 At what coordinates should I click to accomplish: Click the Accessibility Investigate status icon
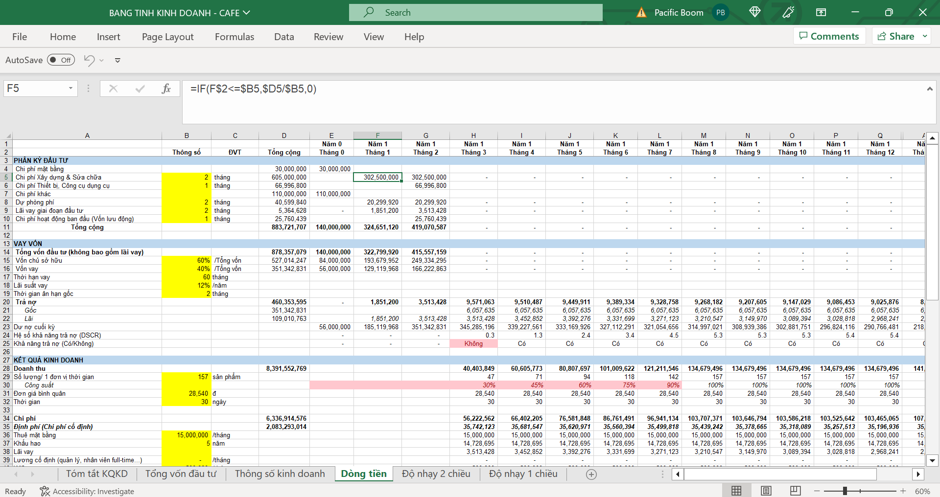point(45,491)
